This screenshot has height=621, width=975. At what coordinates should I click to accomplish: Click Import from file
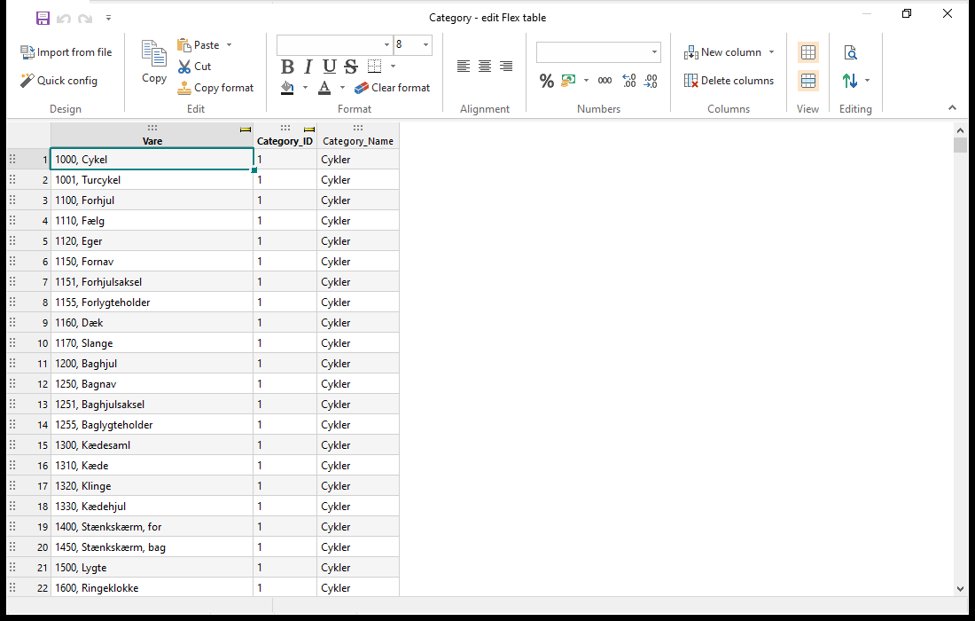click(66, 52)
